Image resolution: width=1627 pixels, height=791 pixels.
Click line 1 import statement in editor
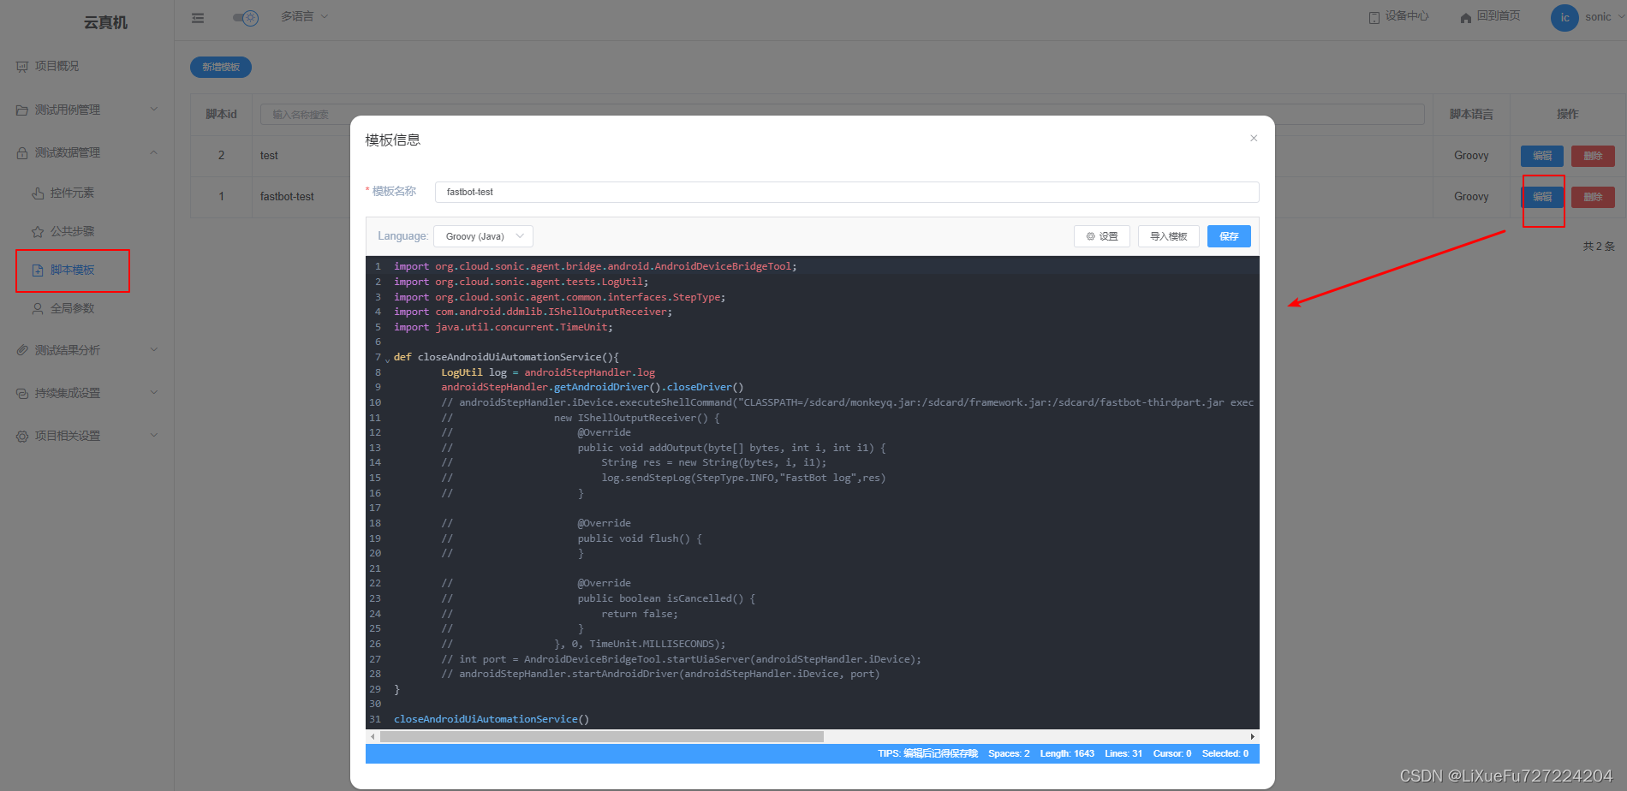pos(595,266)
